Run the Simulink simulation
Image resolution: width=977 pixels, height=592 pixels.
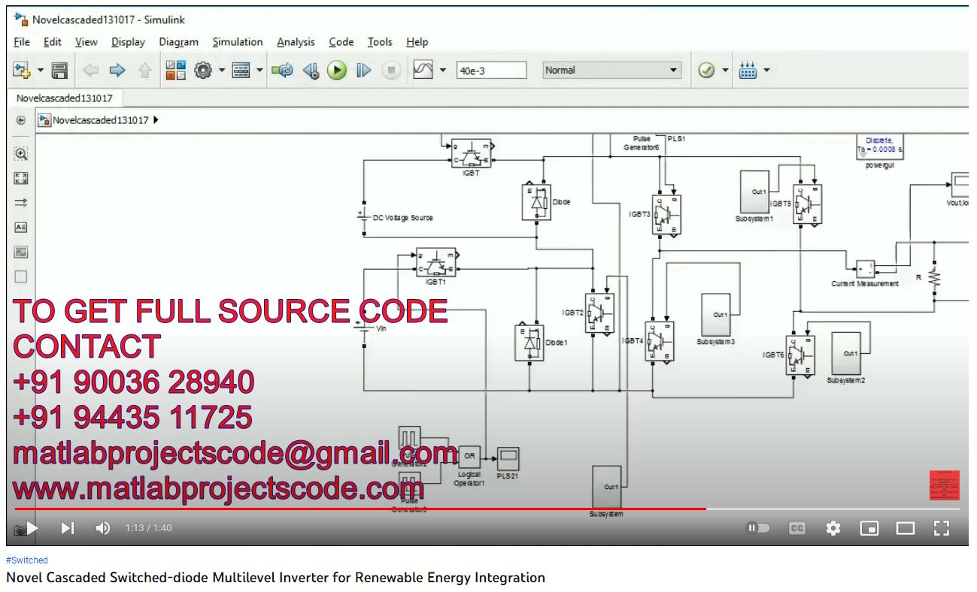click(x=337, y=71)
